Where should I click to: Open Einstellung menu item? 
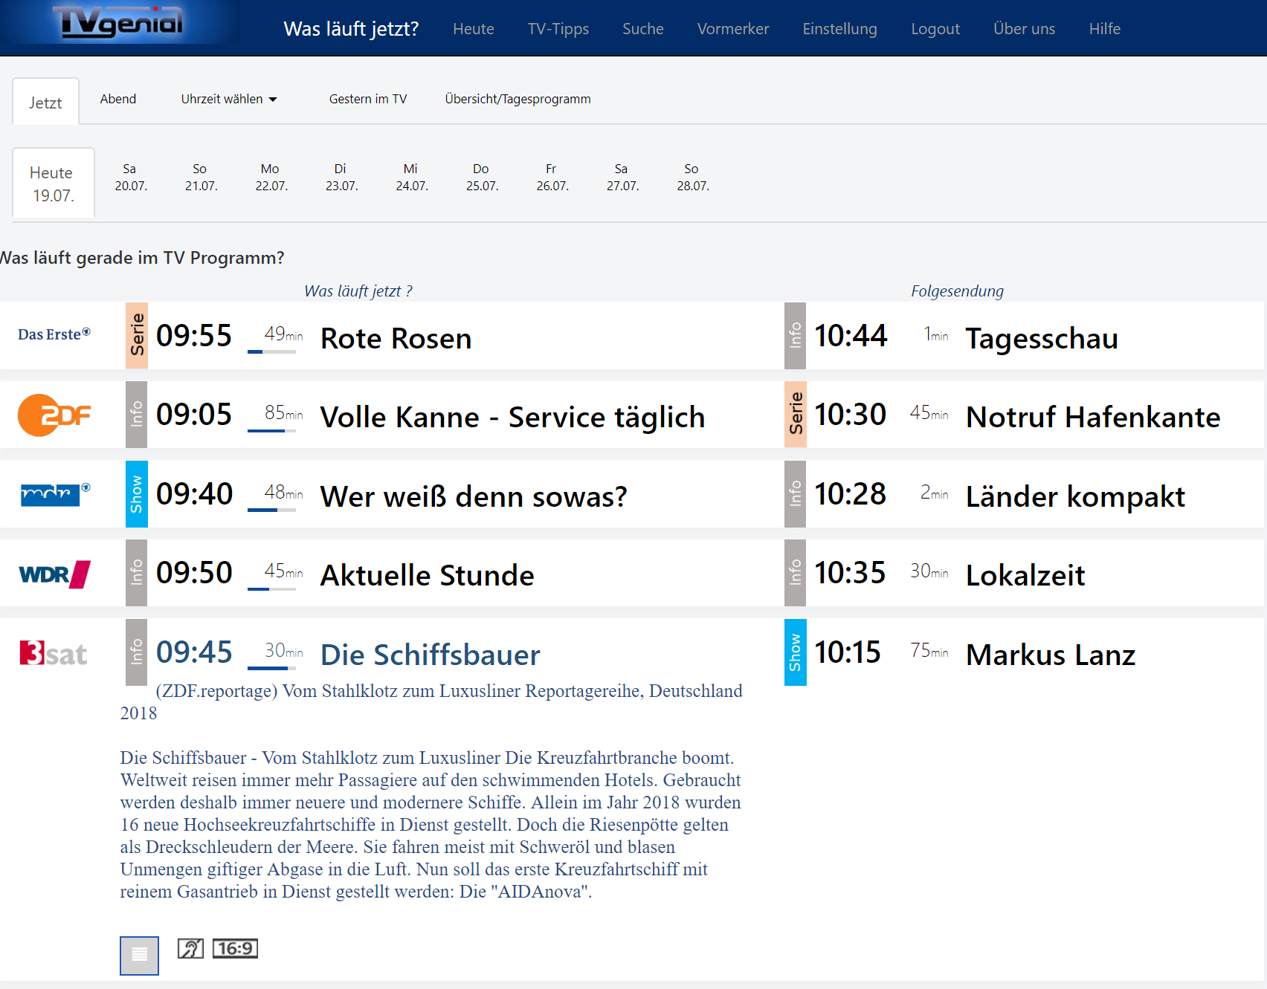tap(840, 29)
